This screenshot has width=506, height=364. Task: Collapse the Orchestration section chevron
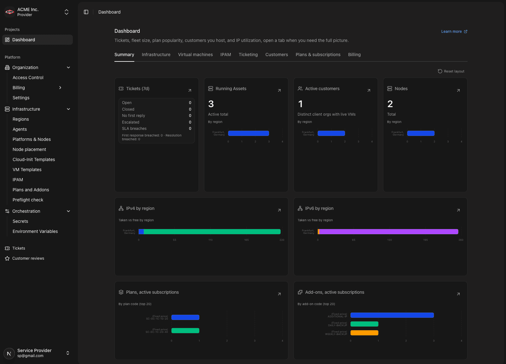coord(68,211)
